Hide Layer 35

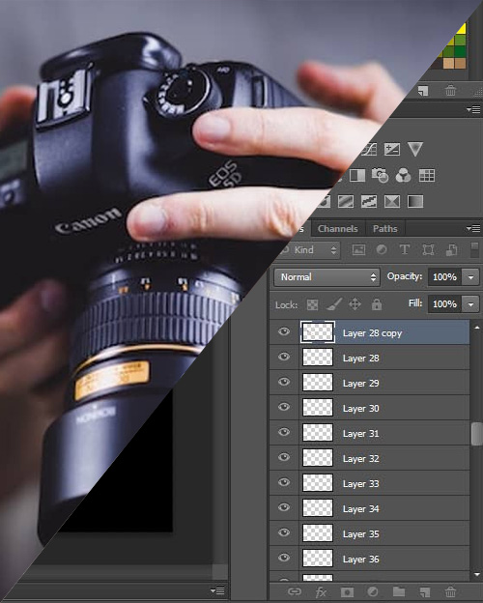pos(284,532)
